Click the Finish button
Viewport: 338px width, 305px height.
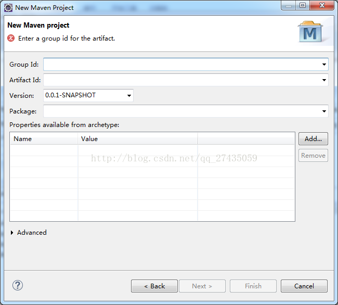click(253, 286)
